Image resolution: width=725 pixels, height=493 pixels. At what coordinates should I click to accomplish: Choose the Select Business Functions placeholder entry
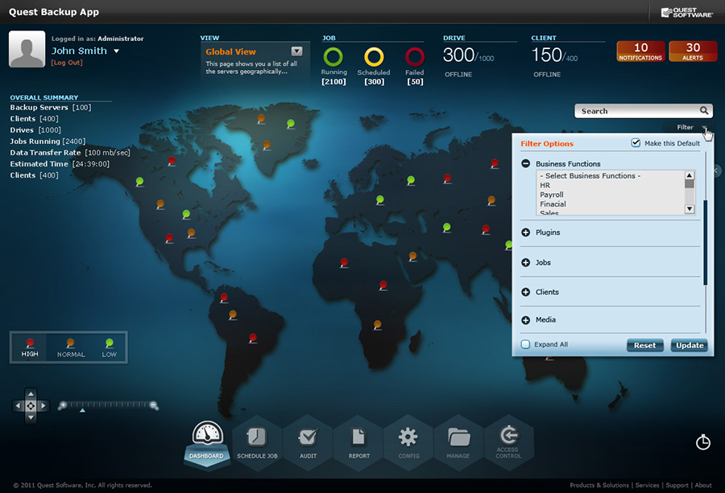(x=590, y=176)
